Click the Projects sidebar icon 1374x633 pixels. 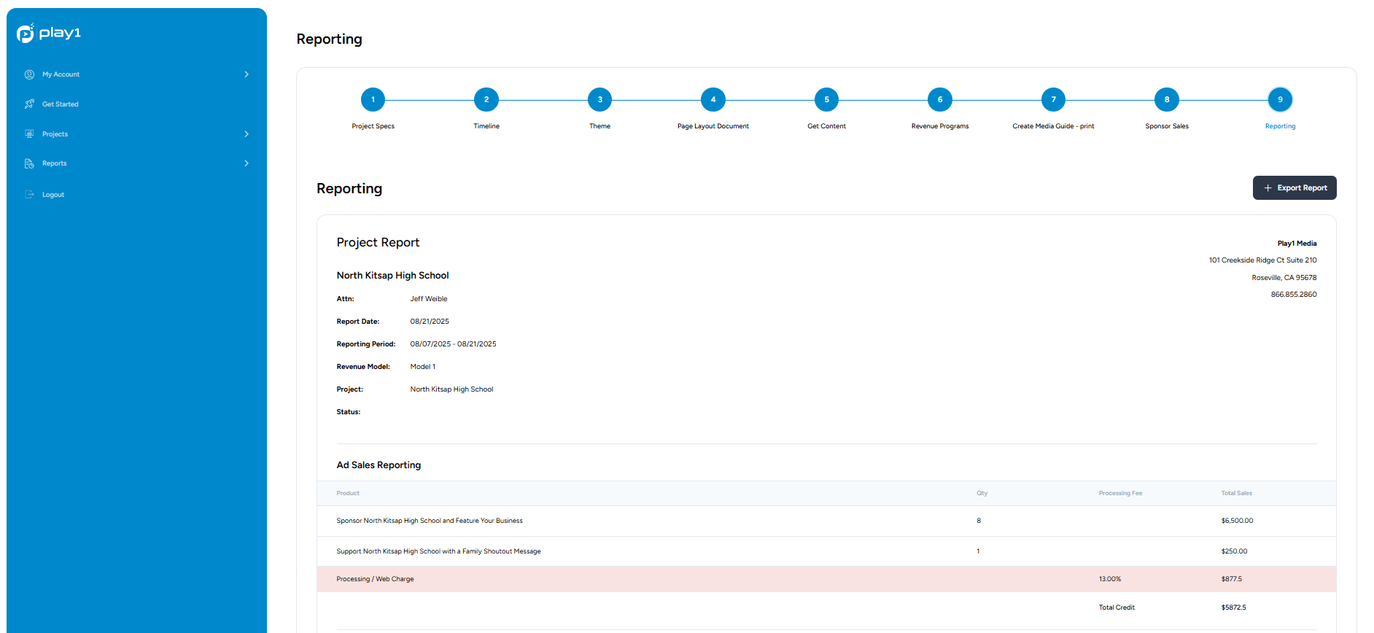29,134
